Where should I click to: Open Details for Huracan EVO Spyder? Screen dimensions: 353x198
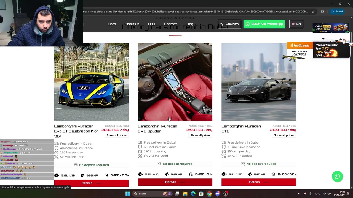pos(175,182)
